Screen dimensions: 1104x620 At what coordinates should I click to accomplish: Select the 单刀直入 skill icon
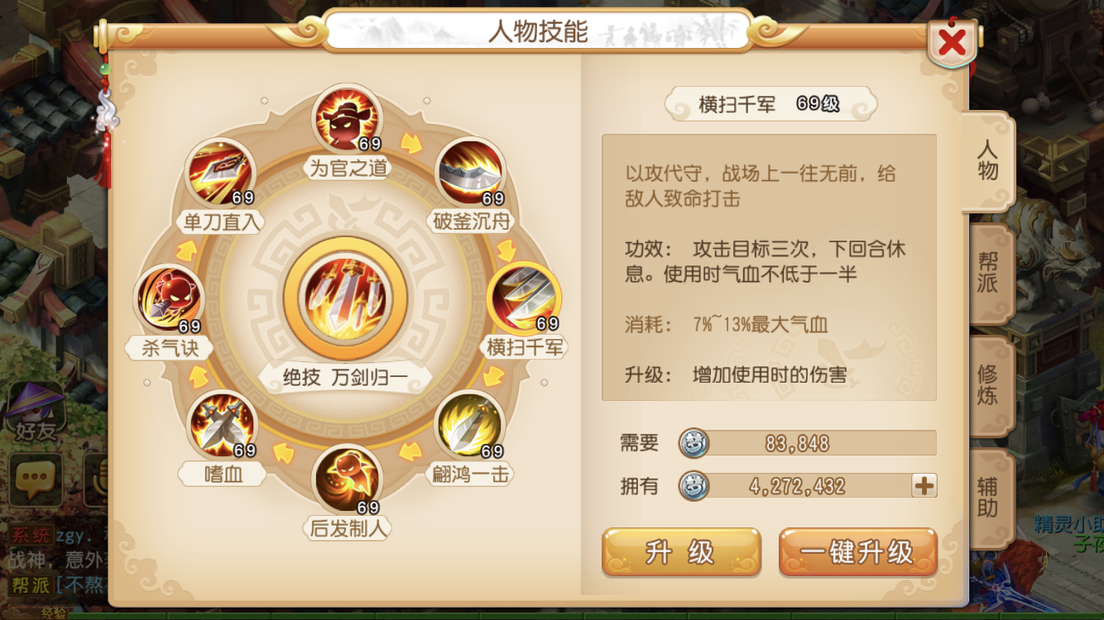click(x=219, y=172)
